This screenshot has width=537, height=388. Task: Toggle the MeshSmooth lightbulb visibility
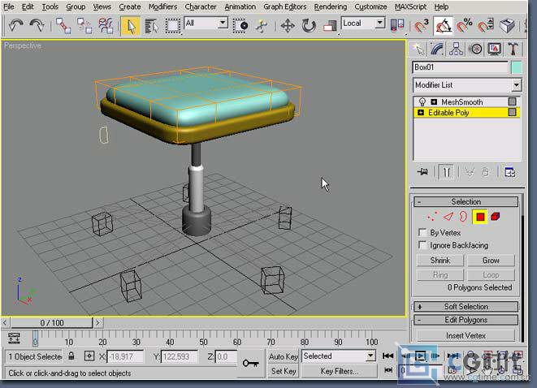click(422, 102)
